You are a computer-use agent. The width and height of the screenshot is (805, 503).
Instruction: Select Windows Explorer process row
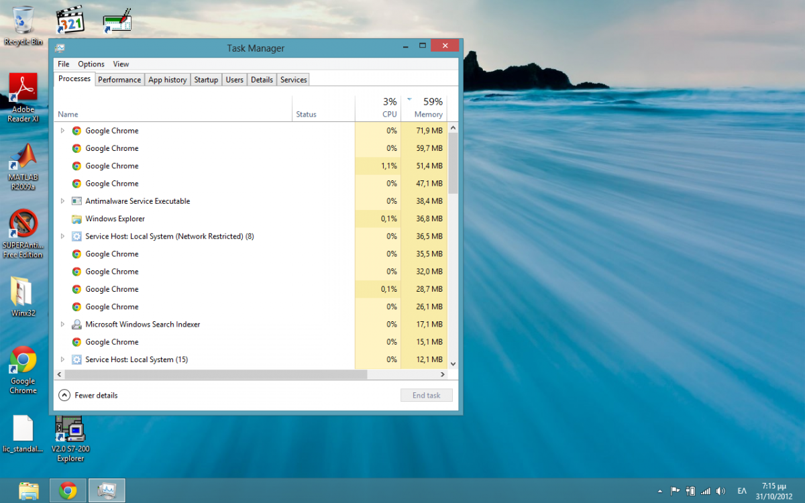click(x=251, y=219)
